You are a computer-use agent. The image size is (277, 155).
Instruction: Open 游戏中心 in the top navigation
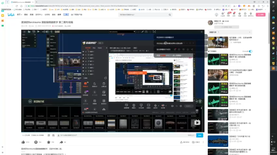click(x=39, y=15)
